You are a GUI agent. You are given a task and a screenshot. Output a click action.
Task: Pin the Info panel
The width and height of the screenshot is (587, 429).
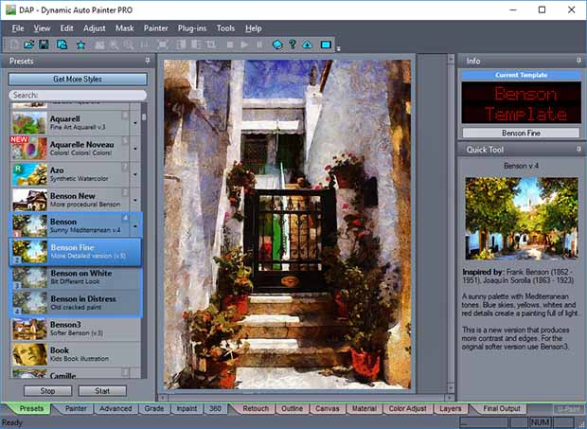point(578,61)
